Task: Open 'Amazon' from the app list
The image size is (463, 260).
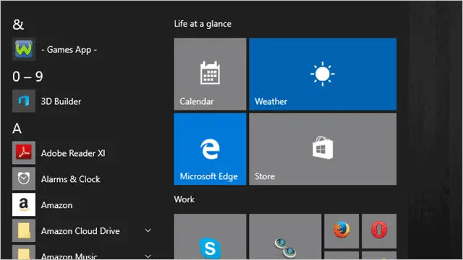Action: 56,205
